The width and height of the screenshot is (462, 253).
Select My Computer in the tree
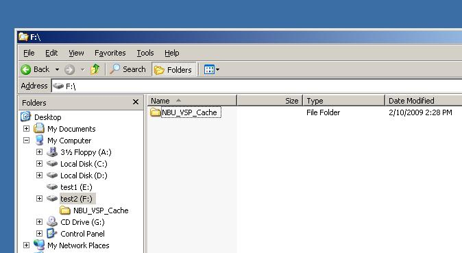point(69,141)
